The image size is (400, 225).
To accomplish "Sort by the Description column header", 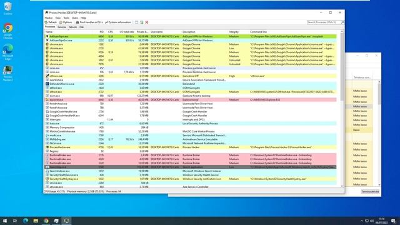I will pyautogui.click(x=189, y=32).
